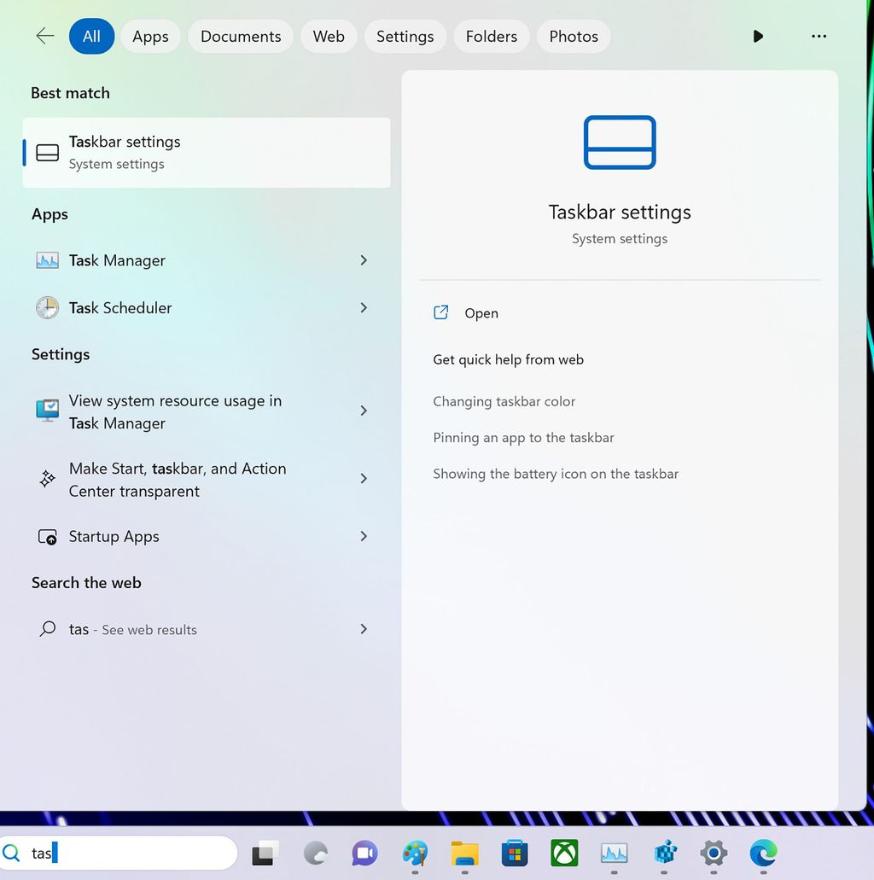Open Taskbar settings via the Open link
This screenshot has width=874, height=880.
pos(481,313)
